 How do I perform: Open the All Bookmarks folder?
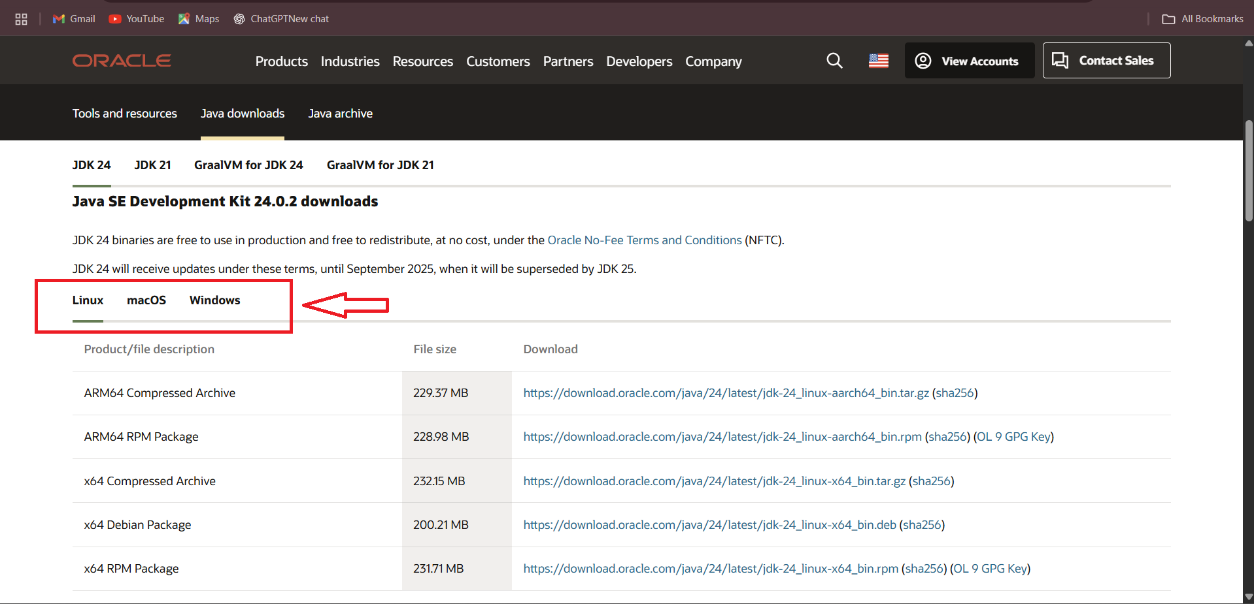(x=1202, y=19)
